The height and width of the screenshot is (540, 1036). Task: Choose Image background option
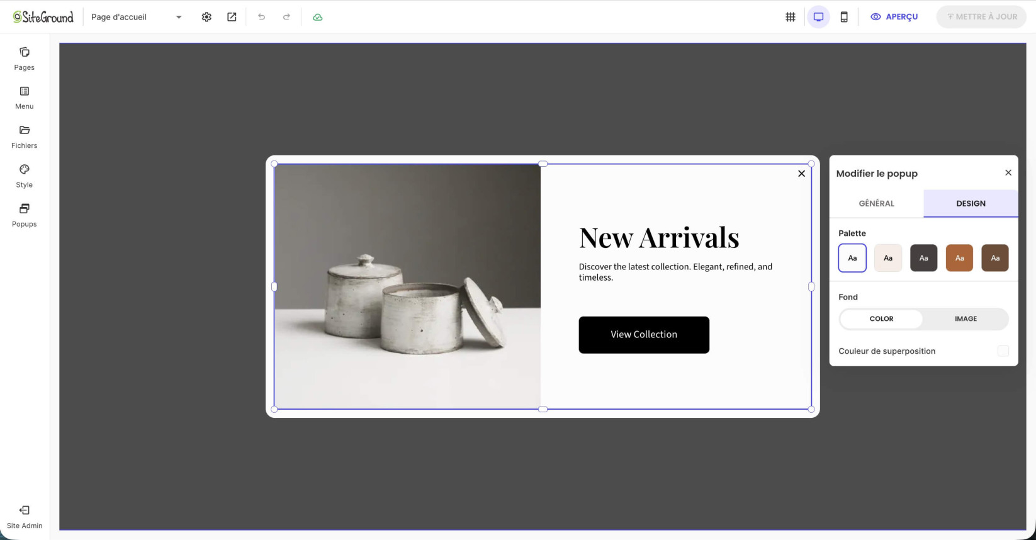pos(966,319)
